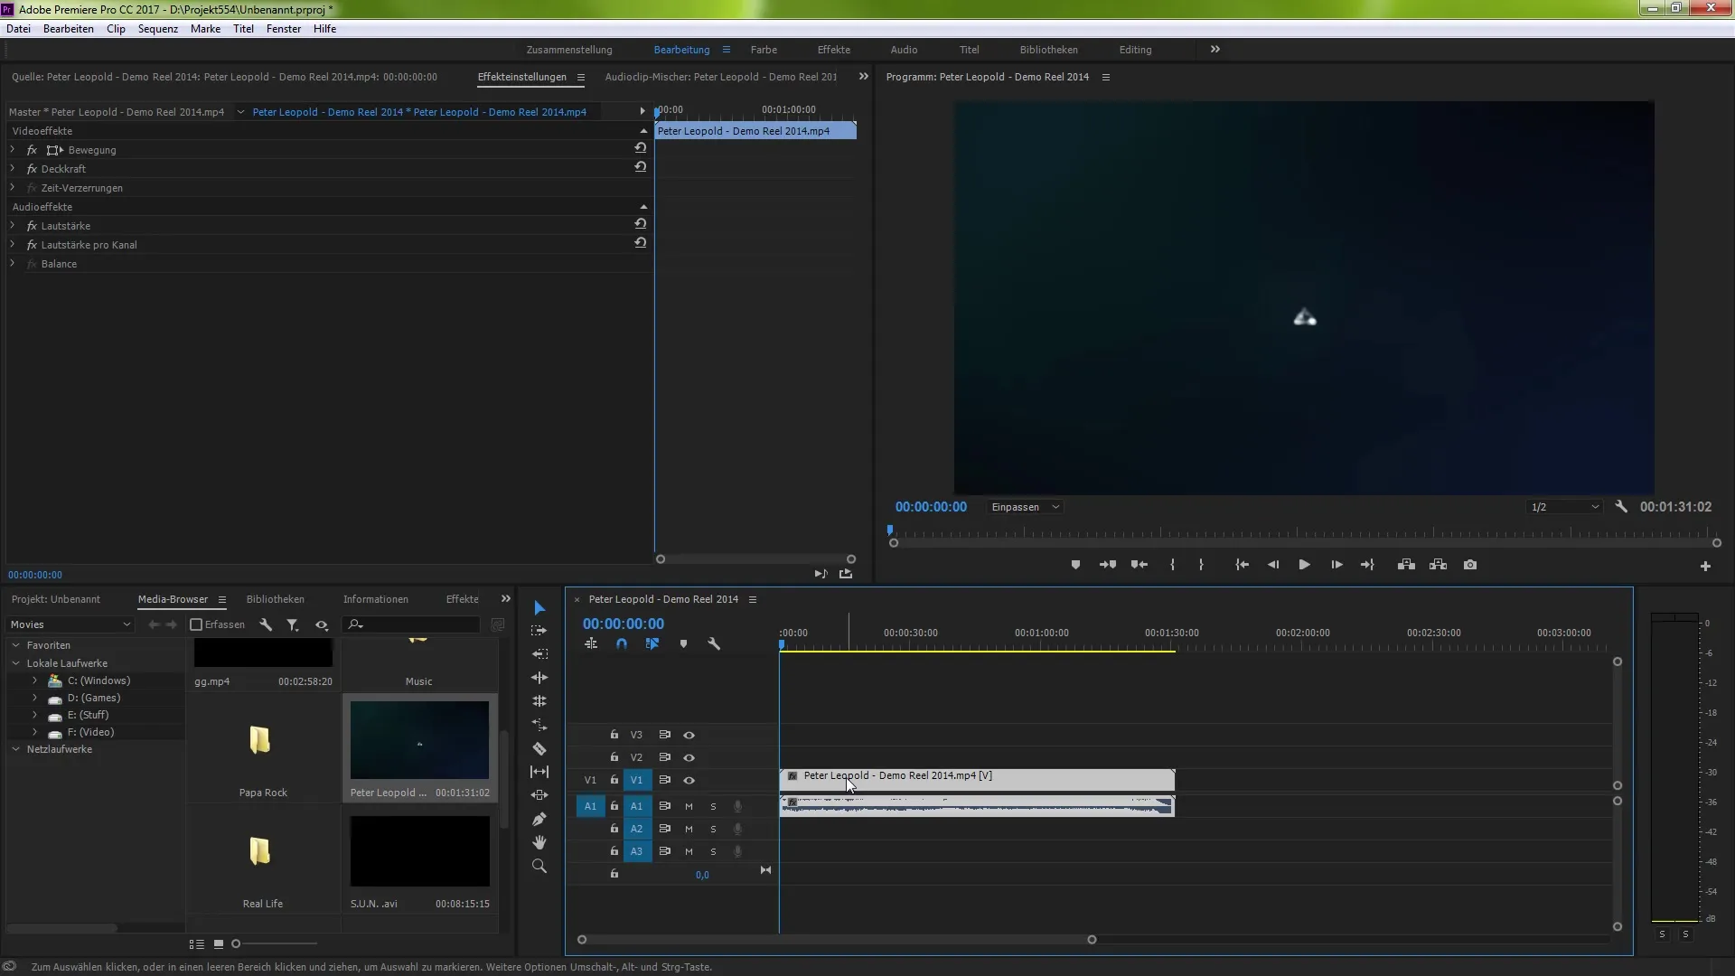The width and height of the screenshot is (1735, 976).
Task: Click the A1 source patching button
Action: click(x=590, y=806)
